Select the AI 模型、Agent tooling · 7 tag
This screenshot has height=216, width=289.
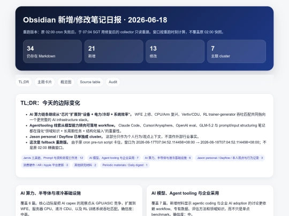point(113,158)
